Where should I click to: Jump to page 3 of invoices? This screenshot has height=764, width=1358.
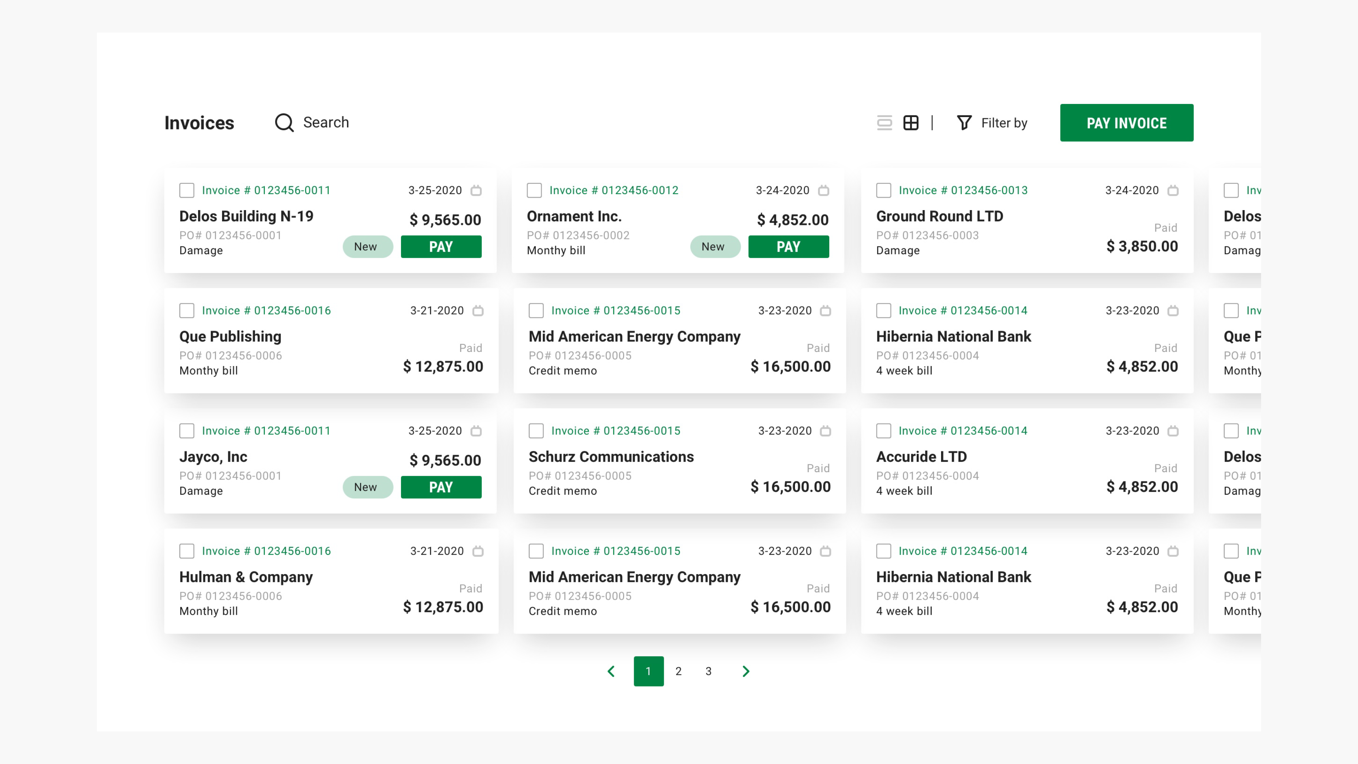point(708,671)
